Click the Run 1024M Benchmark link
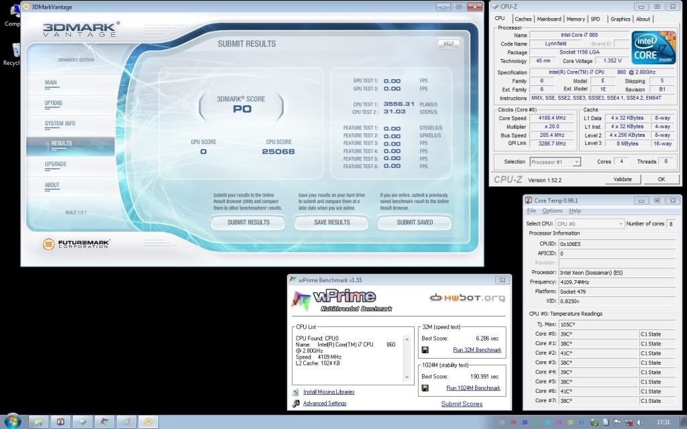 (x=473, y=388)
